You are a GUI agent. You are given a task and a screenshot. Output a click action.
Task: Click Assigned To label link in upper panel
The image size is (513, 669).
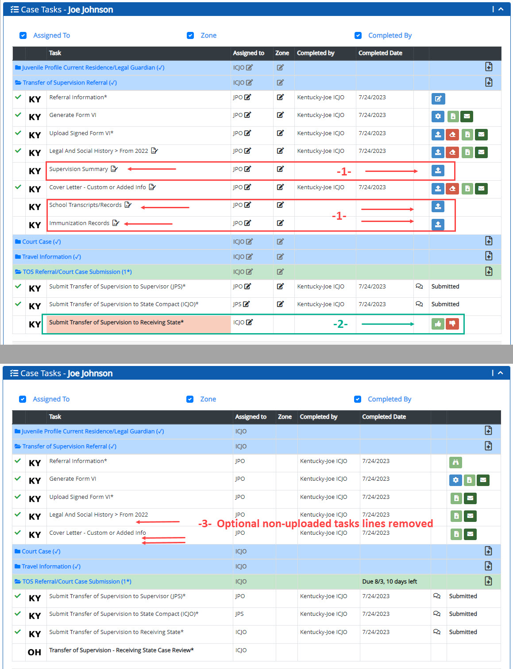click(51, 35)
